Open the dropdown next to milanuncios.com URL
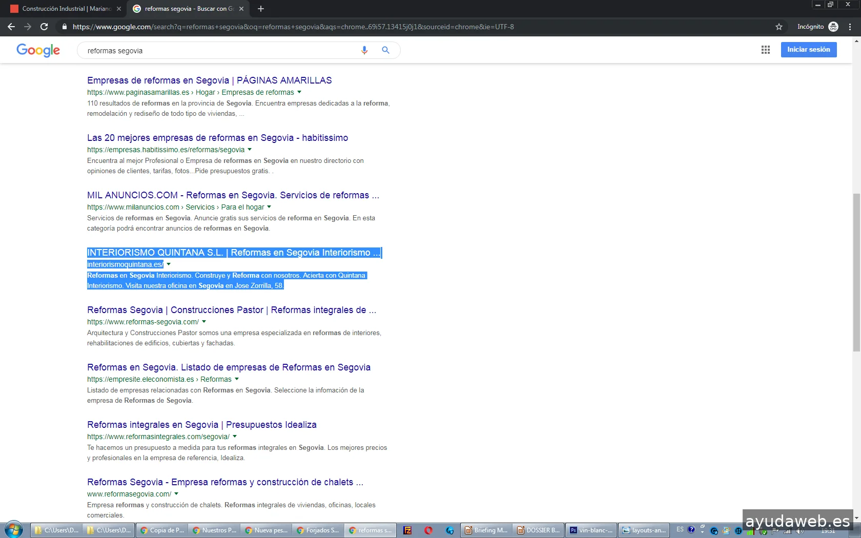 (x=269, y=207)
